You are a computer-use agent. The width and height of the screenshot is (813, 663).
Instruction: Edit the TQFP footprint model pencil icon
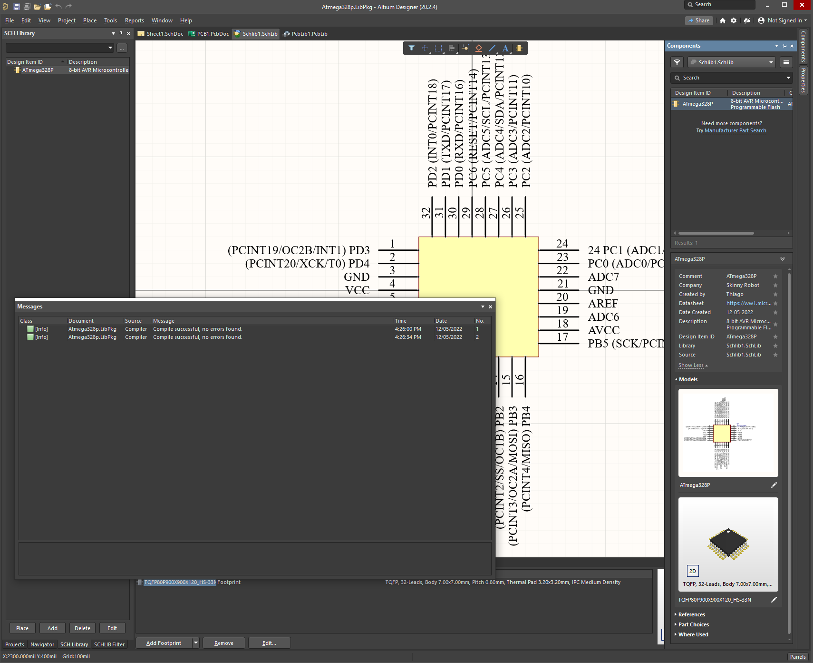point(774,600)
